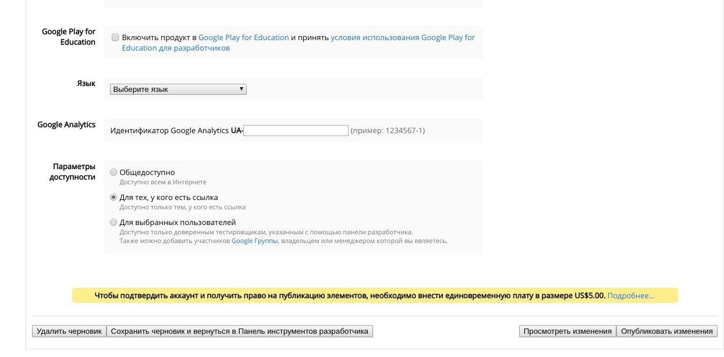Expand the 'Выберите язык' language dropdown

[178, 89]
